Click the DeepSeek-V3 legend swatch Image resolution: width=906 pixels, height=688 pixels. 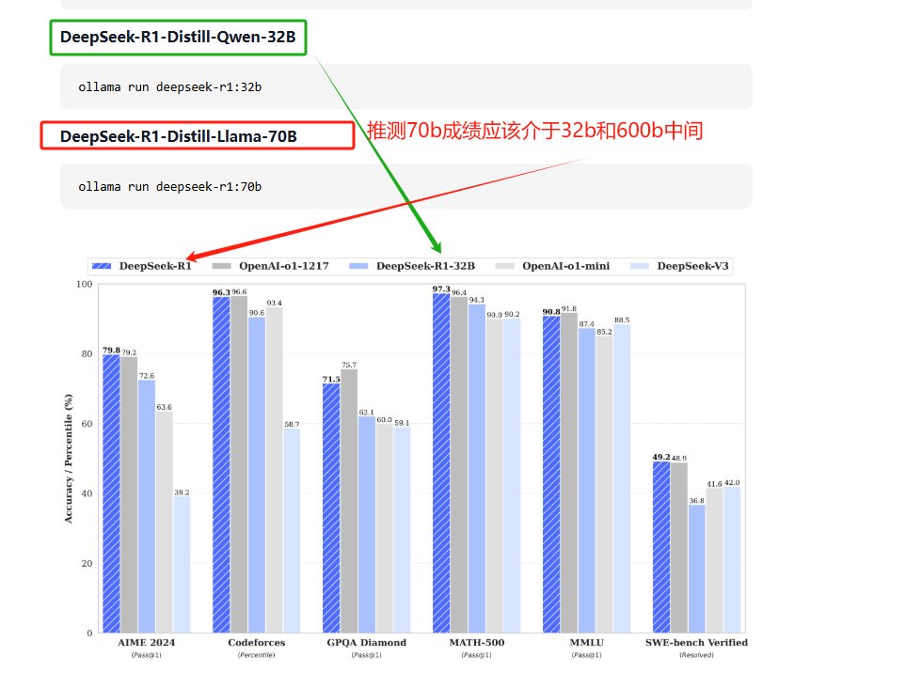pyautogui.click(x=641, y=266)
